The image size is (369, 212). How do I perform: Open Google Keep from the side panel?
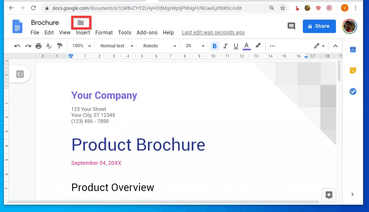click(x=352, y=71)
